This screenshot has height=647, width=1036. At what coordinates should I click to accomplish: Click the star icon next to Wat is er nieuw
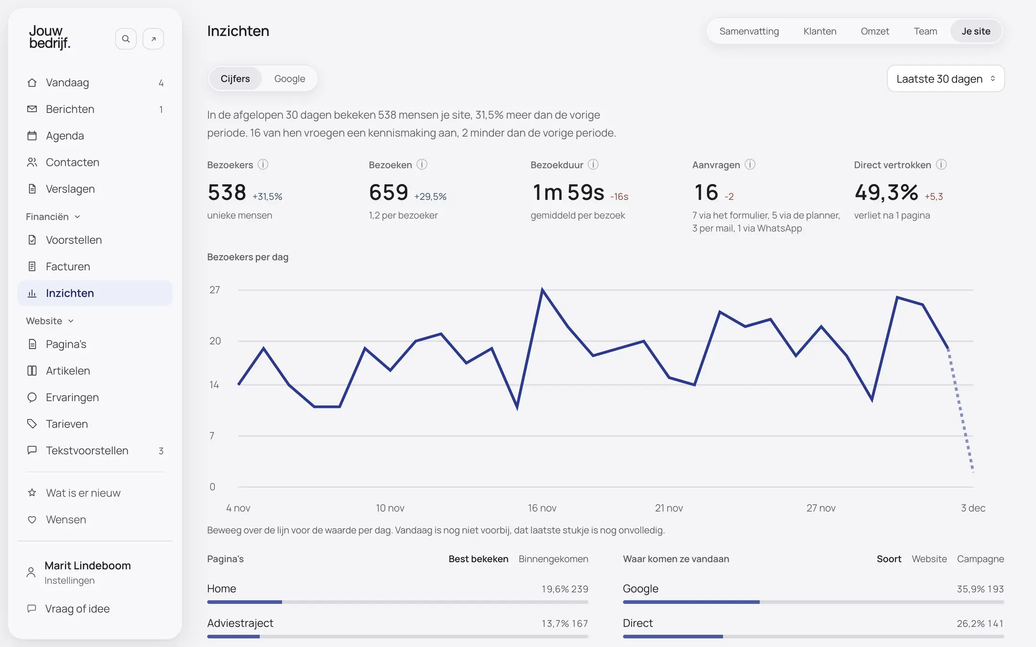click(32, 493)
